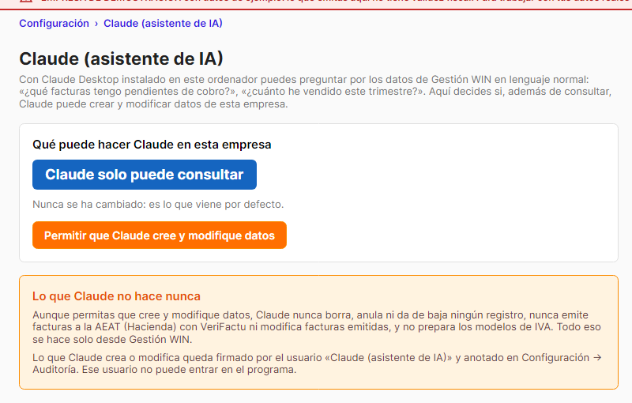Viewport: 632px width, 403px height.
Task: Click the 'Lo que Claude no hace nunca' heading
Action: (x=116, y=296)
